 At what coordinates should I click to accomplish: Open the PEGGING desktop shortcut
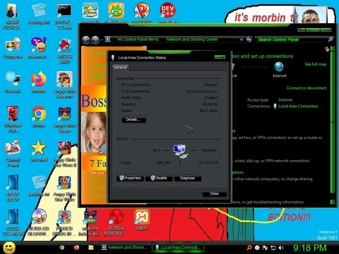(142, 13)
